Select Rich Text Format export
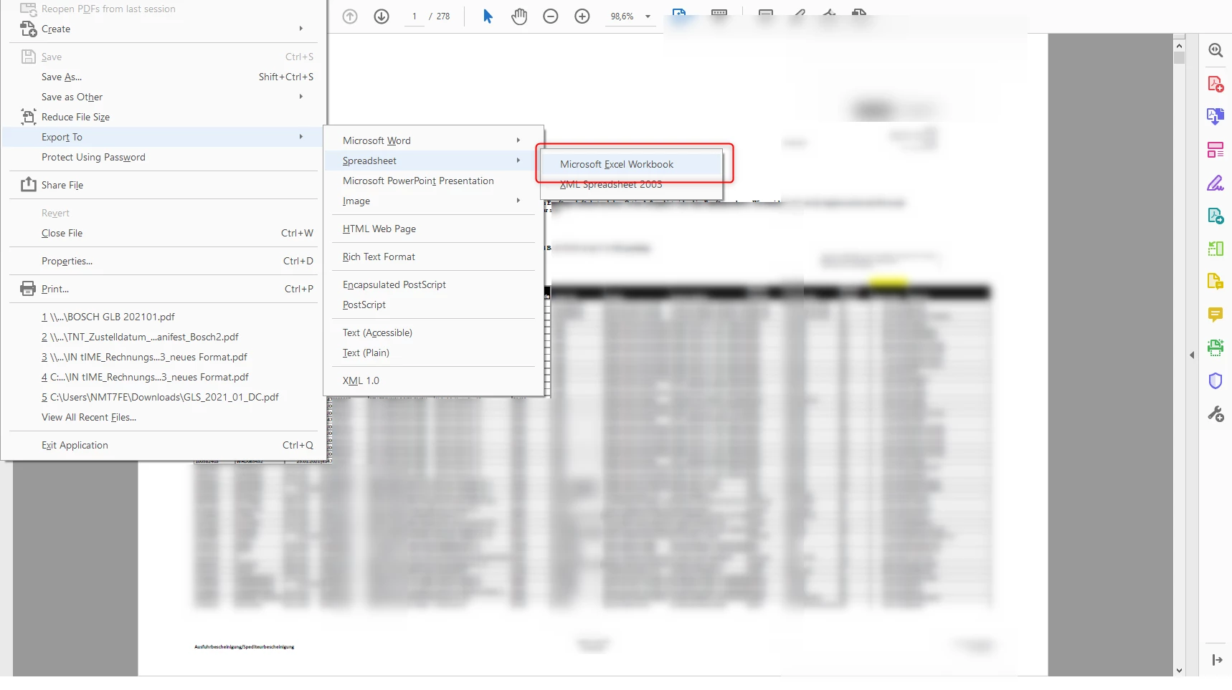This screenshot has height=690, width=1232. 433,257
